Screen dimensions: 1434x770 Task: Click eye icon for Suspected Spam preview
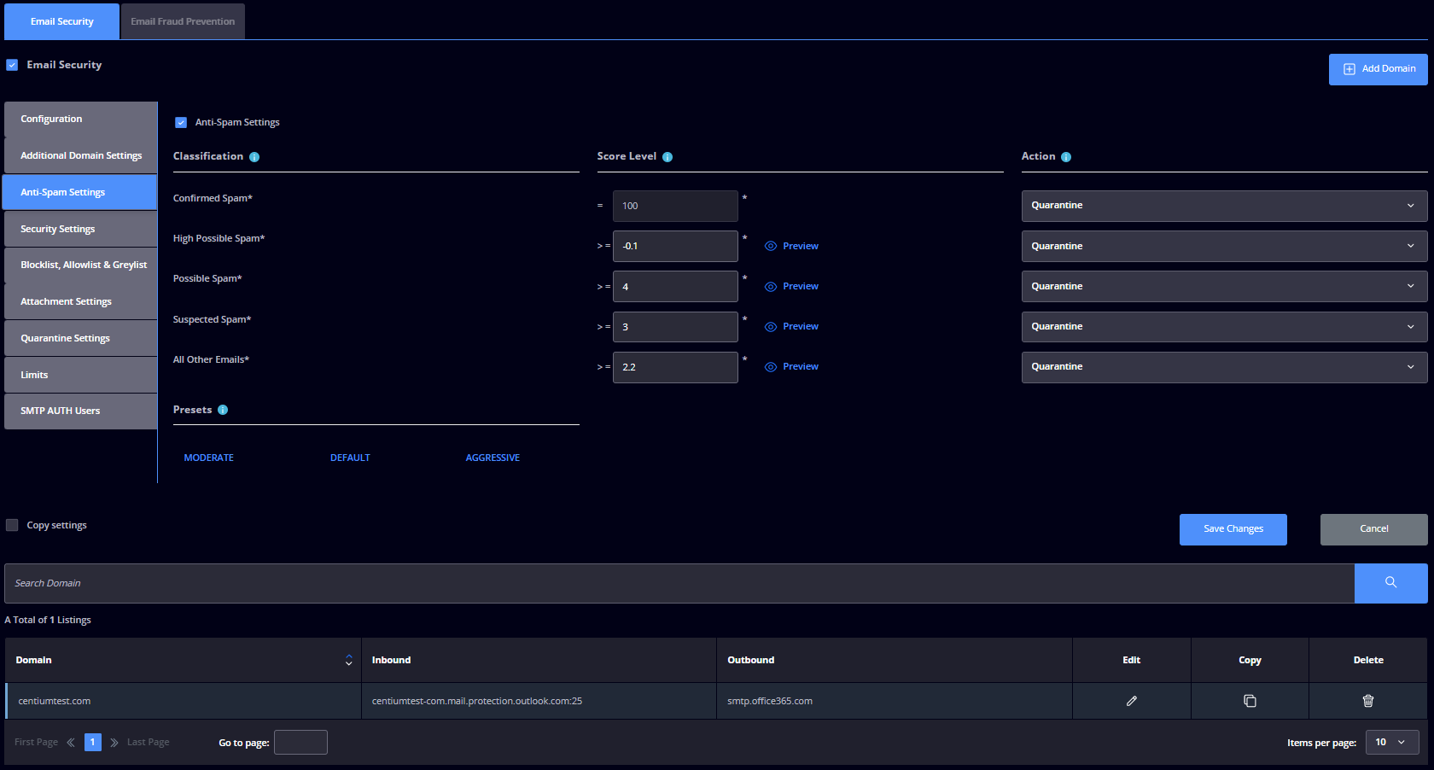coord(771,327)
